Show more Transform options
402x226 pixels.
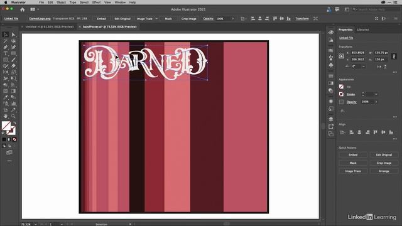(395, 73)
